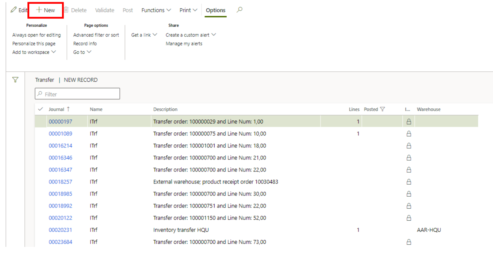This screenshot has height=254, width=493.
Task: Select Advanced filter or sort option
Action: click(x=96, y=35)
